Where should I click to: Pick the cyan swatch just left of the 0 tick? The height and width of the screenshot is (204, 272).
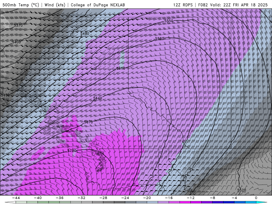tap(251, 202)
